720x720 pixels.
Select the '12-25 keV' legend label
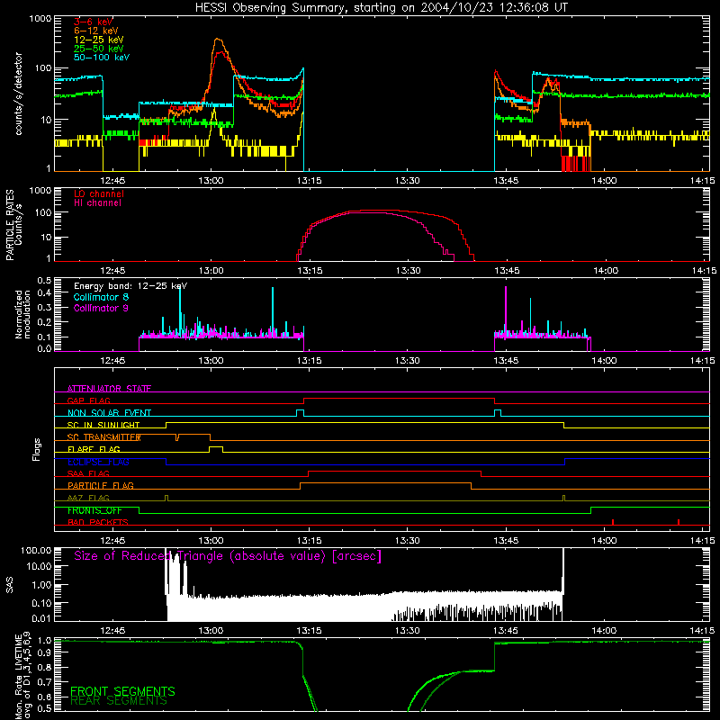(x=99, y=40)
